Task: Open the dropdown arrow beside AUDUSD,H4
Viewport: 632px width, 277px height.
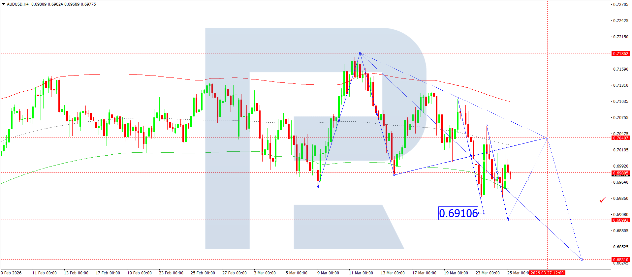Action: (x=3, y=4)
